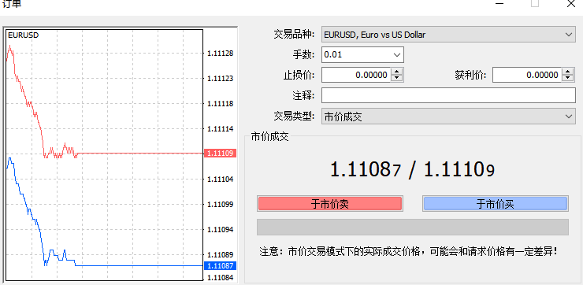Screen dimensions: 583x285
Task: Click the EURUSD chart label
Action: click(23, 35)
